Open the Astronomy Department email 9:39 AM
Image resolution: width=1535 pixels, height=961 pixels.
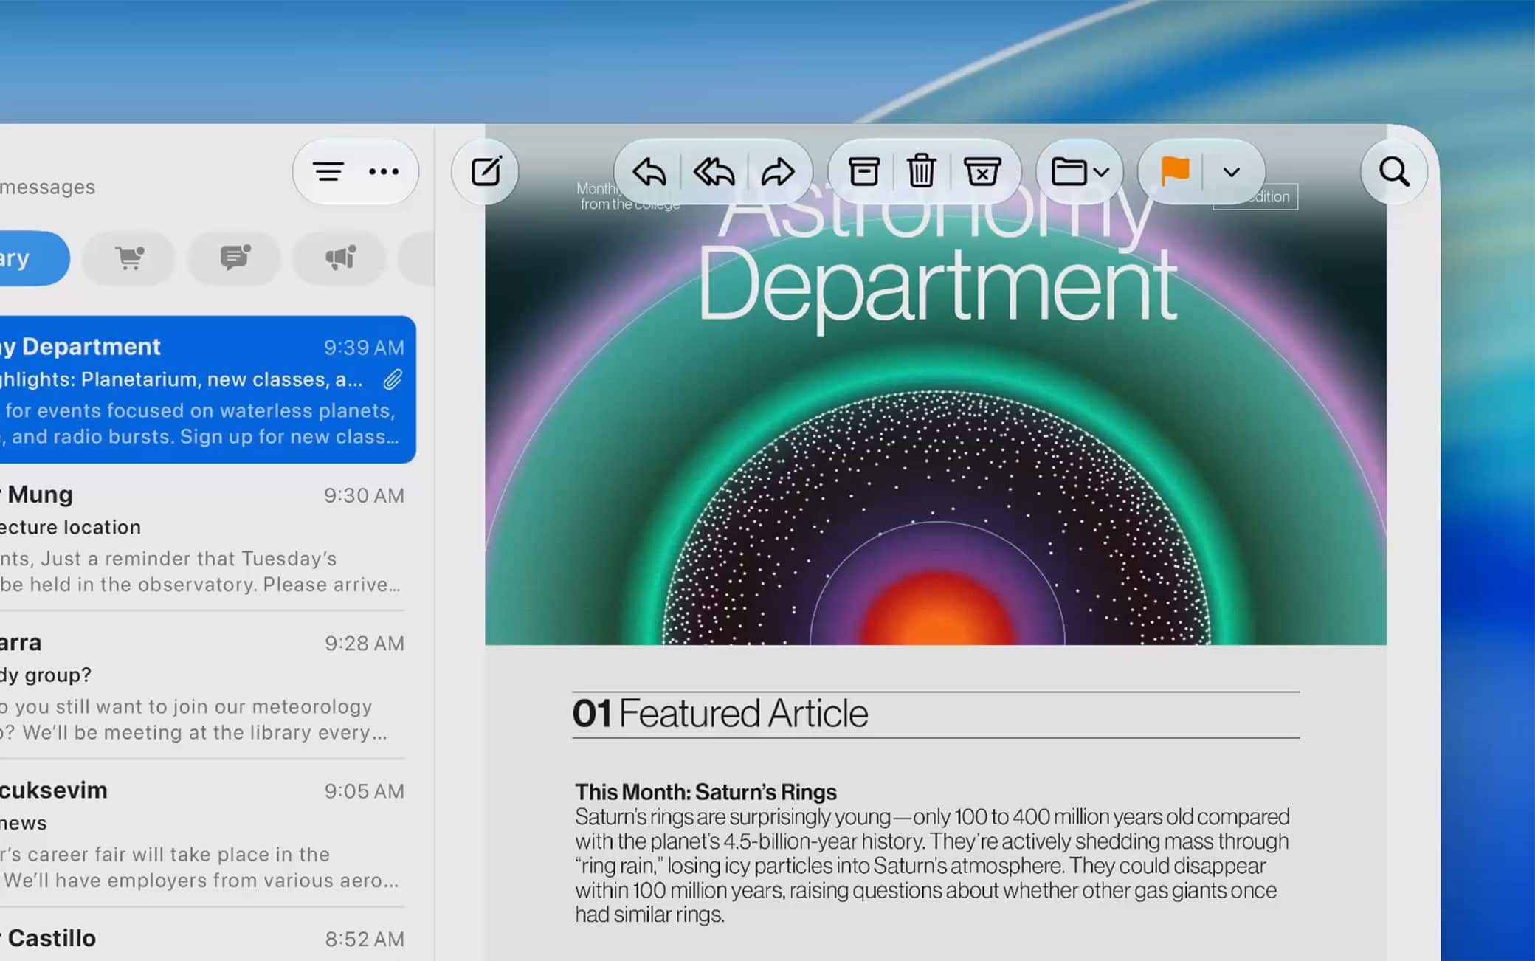point(207,390)
